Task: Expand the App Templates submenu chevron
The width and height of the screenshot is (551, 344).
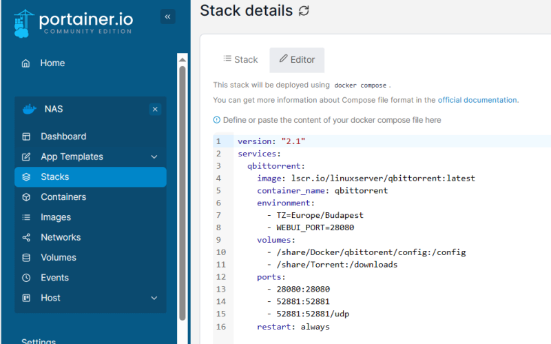Action: pyautogui.click(x=154, y=157)
